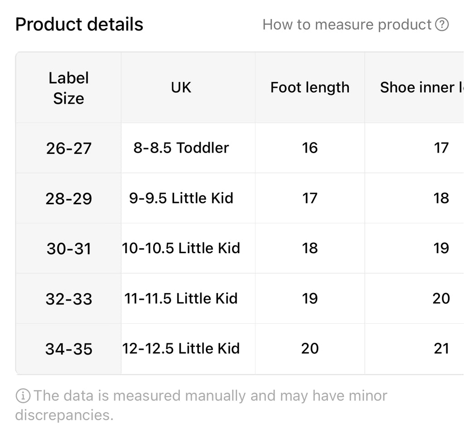The image size is (464, 442).
Task: Click the Shoe inner length header
Action: (414, 88)
